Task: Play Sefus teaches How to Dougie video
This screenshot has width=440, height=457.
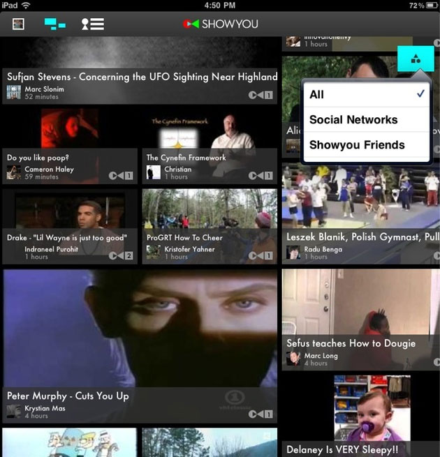Action: coord(360,320)
